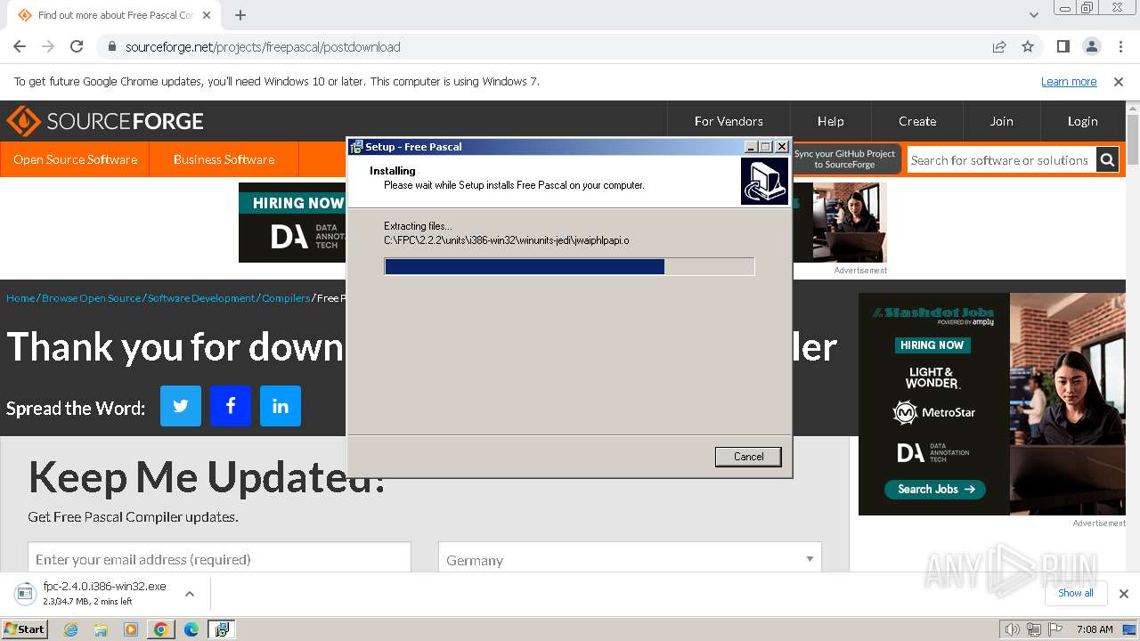Open the Germany country dropdown
The width and height of the screenshot is (1140, 641).
630,557
